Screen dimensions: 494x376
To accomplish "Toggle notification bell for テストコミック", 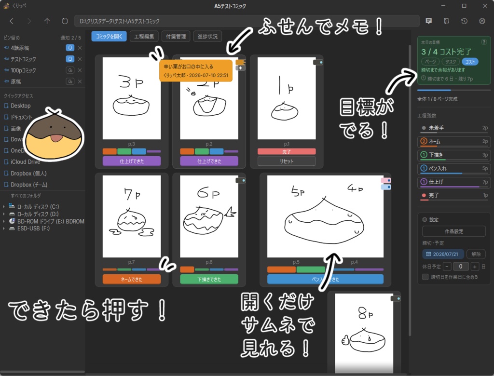I will [70, 59].
